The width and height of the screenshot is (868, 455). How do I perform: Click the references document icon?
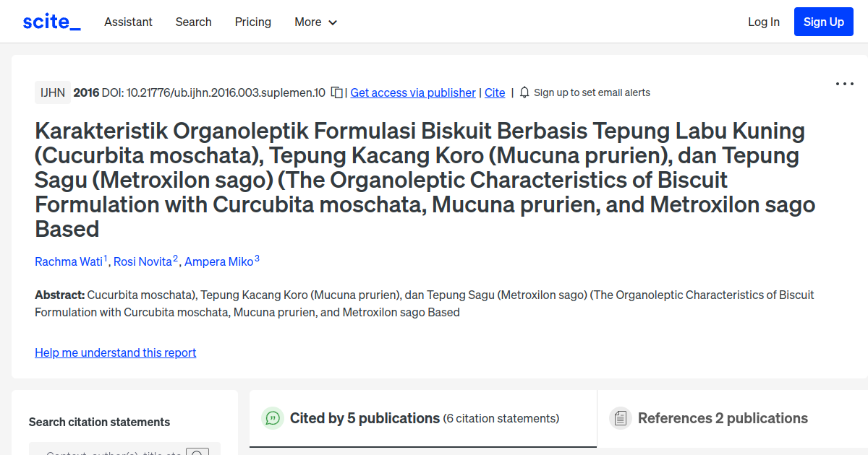pos(621,418)
